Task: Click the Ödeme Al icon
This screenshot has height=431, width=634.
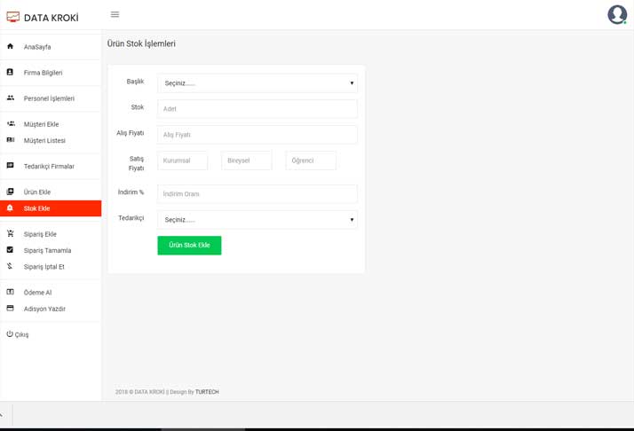Action: point(11,292)
